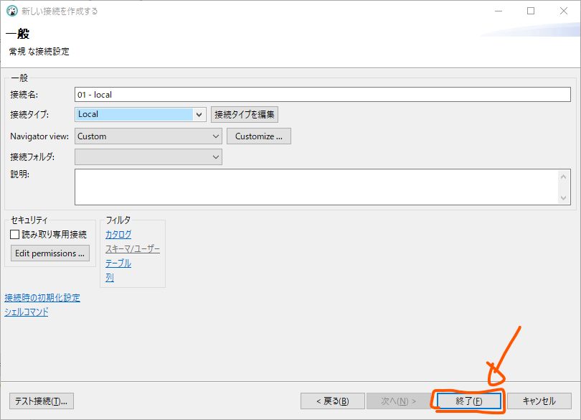Screen dimensions: 581x420
Task: Click the < 戻る(B) button
Action: click(333, 401)
